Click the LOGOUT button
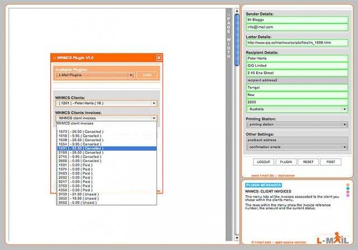The height and width of the screenshot is (250, 358). click(263, 162)
